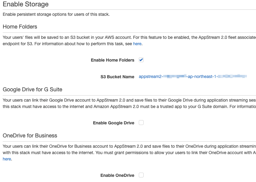Image resolution: width=256 pixels, height=182 pixels.
Task: Follow the 'here' link under OneDrive for Business
Action: pos(7,159)
